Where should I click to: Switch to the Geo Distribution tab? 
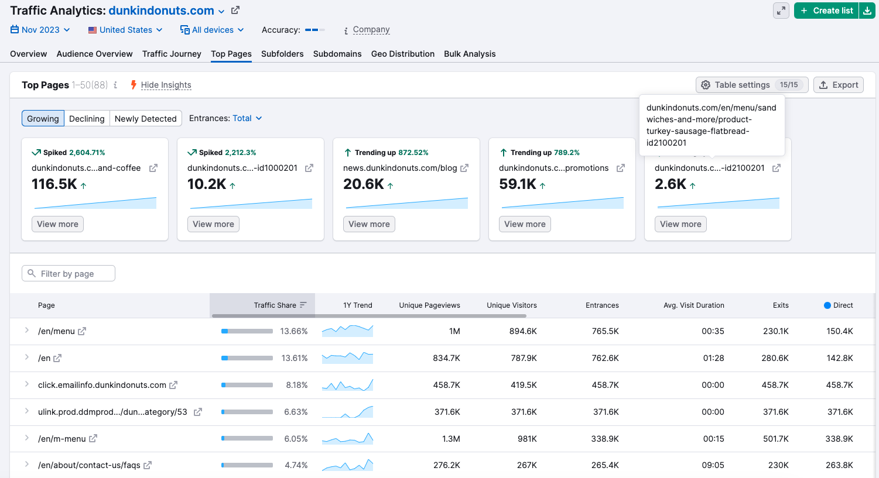pos(403,54)
